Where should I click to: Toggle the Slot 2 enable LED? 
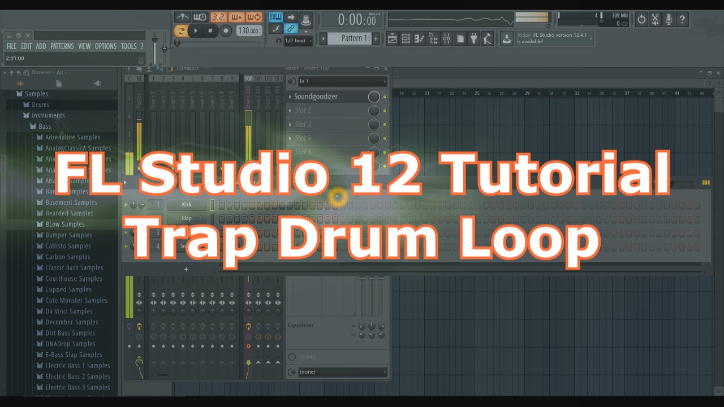(x=385, y=111)
